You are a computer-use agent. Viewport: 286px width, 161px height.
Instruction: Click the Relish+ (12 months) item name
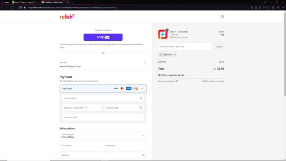[179, 32]
